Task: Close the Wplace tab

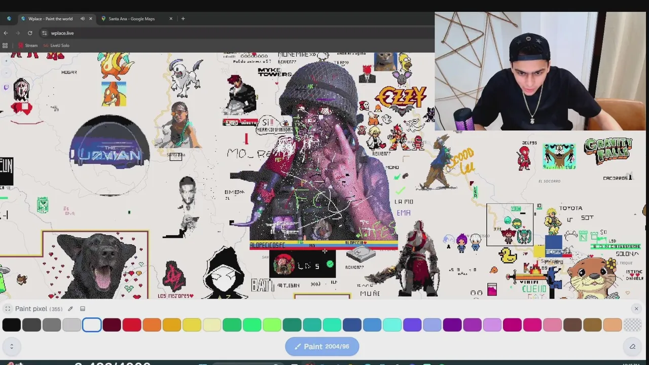Action: click(x=91, y=19)
